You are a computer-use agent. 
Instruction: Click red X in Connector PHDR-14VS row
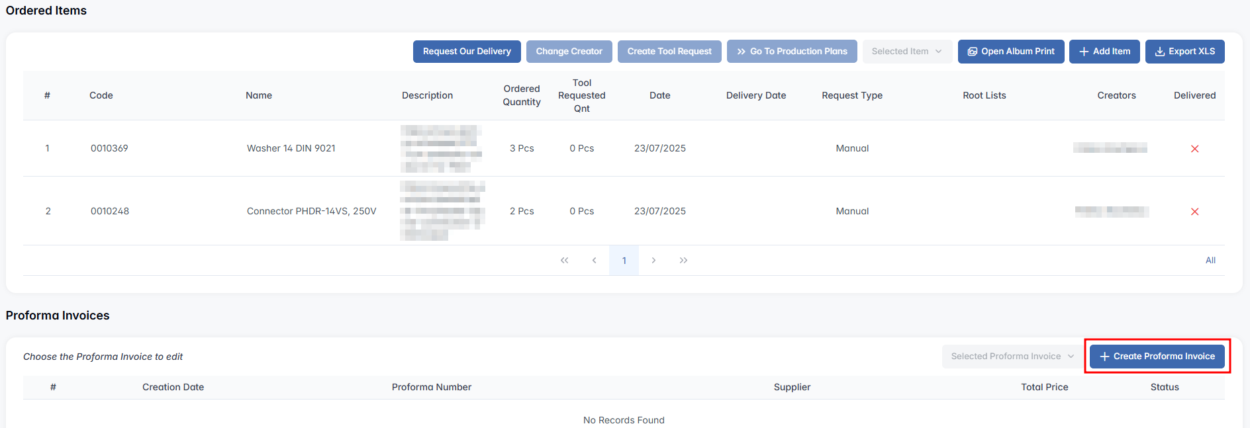(1194, 212)
